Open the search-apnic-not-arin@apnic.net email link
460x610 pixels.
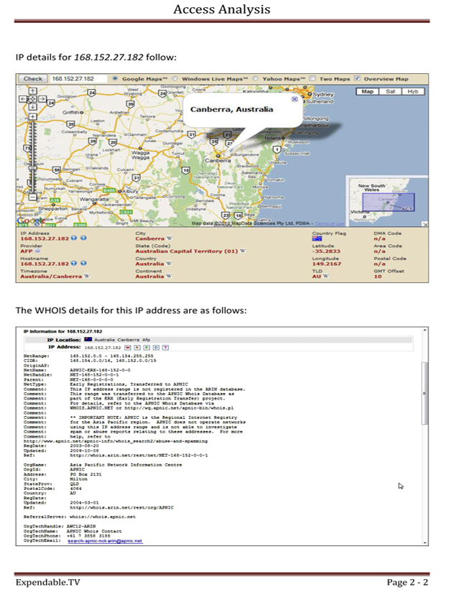point(105,541)
